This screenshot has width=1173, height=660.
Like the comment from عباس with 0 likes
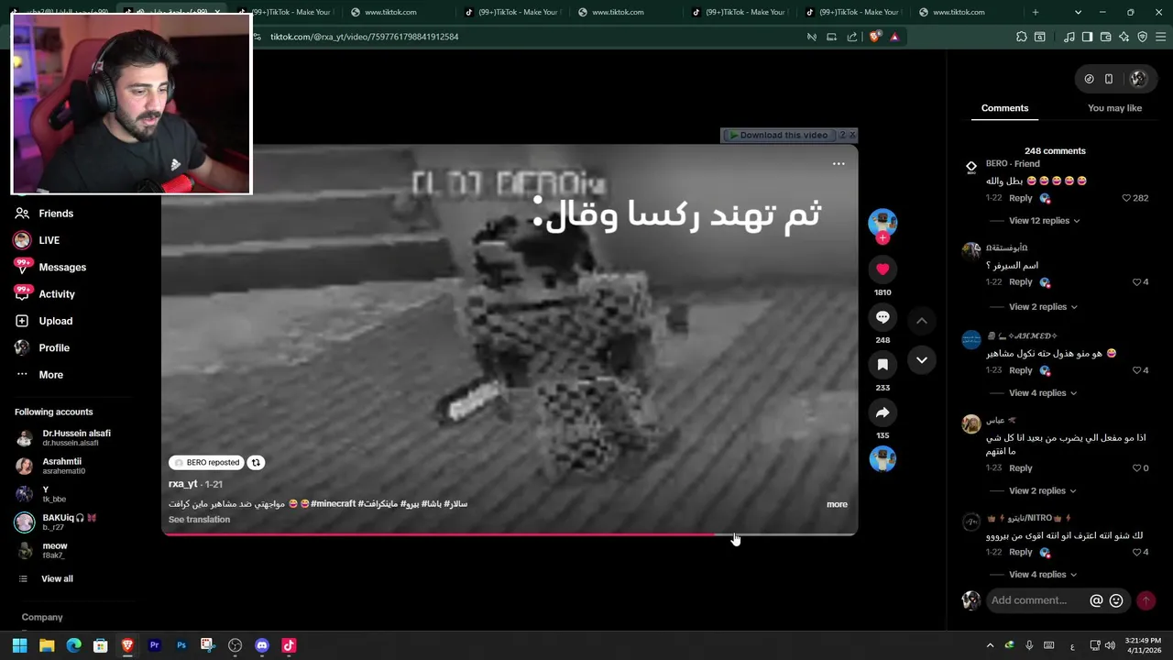coord(1136,468)
